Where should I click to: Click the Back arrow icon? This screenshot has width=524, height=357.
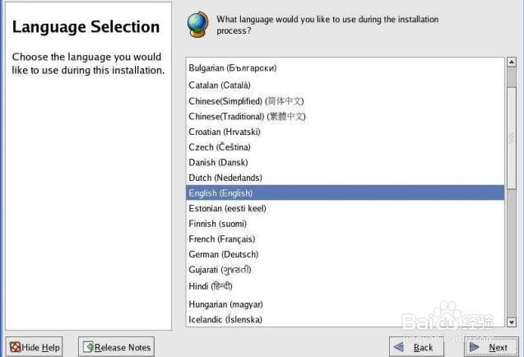click(399, 347)
